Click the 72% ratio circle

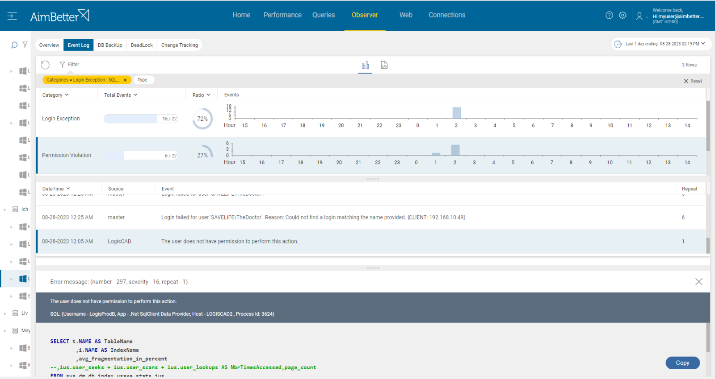pyautogui.click(x=202, y=119)
